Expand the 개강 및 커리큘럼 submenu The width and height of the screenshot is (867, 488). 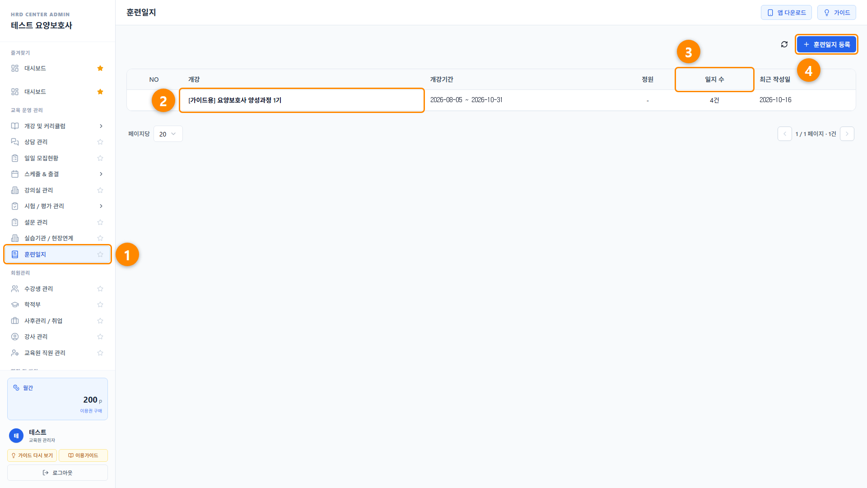tap(101, 126)
